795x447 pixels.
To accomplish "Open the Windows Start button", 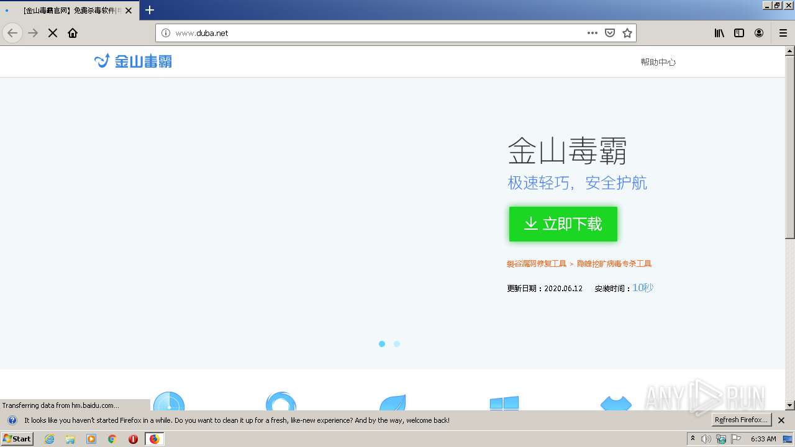I will click(17, 438).
